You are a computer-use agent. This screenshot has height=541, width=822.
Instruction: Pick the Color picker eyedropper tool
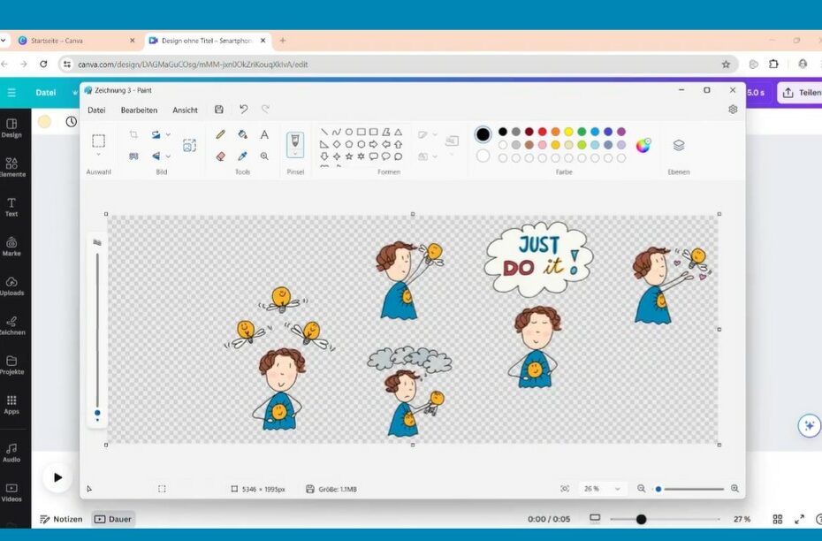242,156
